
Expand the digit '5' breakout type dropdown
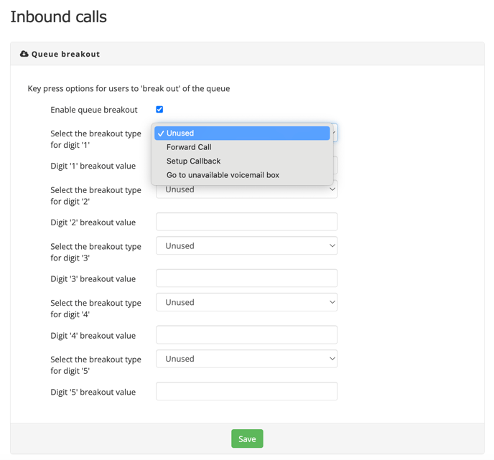click(x=247, y=359)
